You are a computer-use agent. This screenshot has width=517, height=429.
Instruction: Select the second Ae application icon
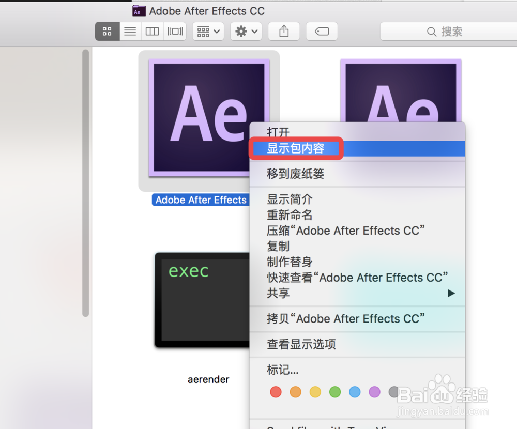(x=401, y=90)
